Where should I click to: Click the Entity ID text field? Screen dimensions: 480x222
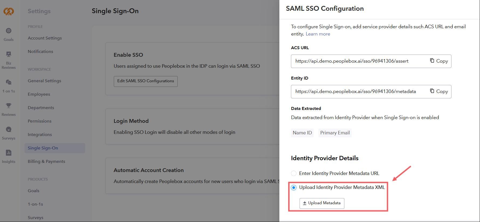click(359, 92)
